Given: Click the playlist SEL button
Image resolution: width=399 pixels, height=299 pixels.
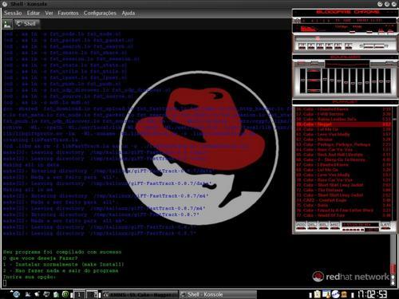Looking at the screenshot, I should (x=323, y=226).
